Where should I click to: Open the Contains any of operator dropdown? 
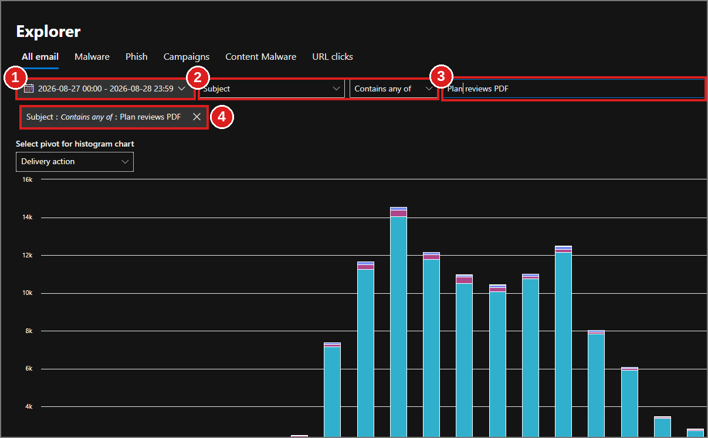394,89
